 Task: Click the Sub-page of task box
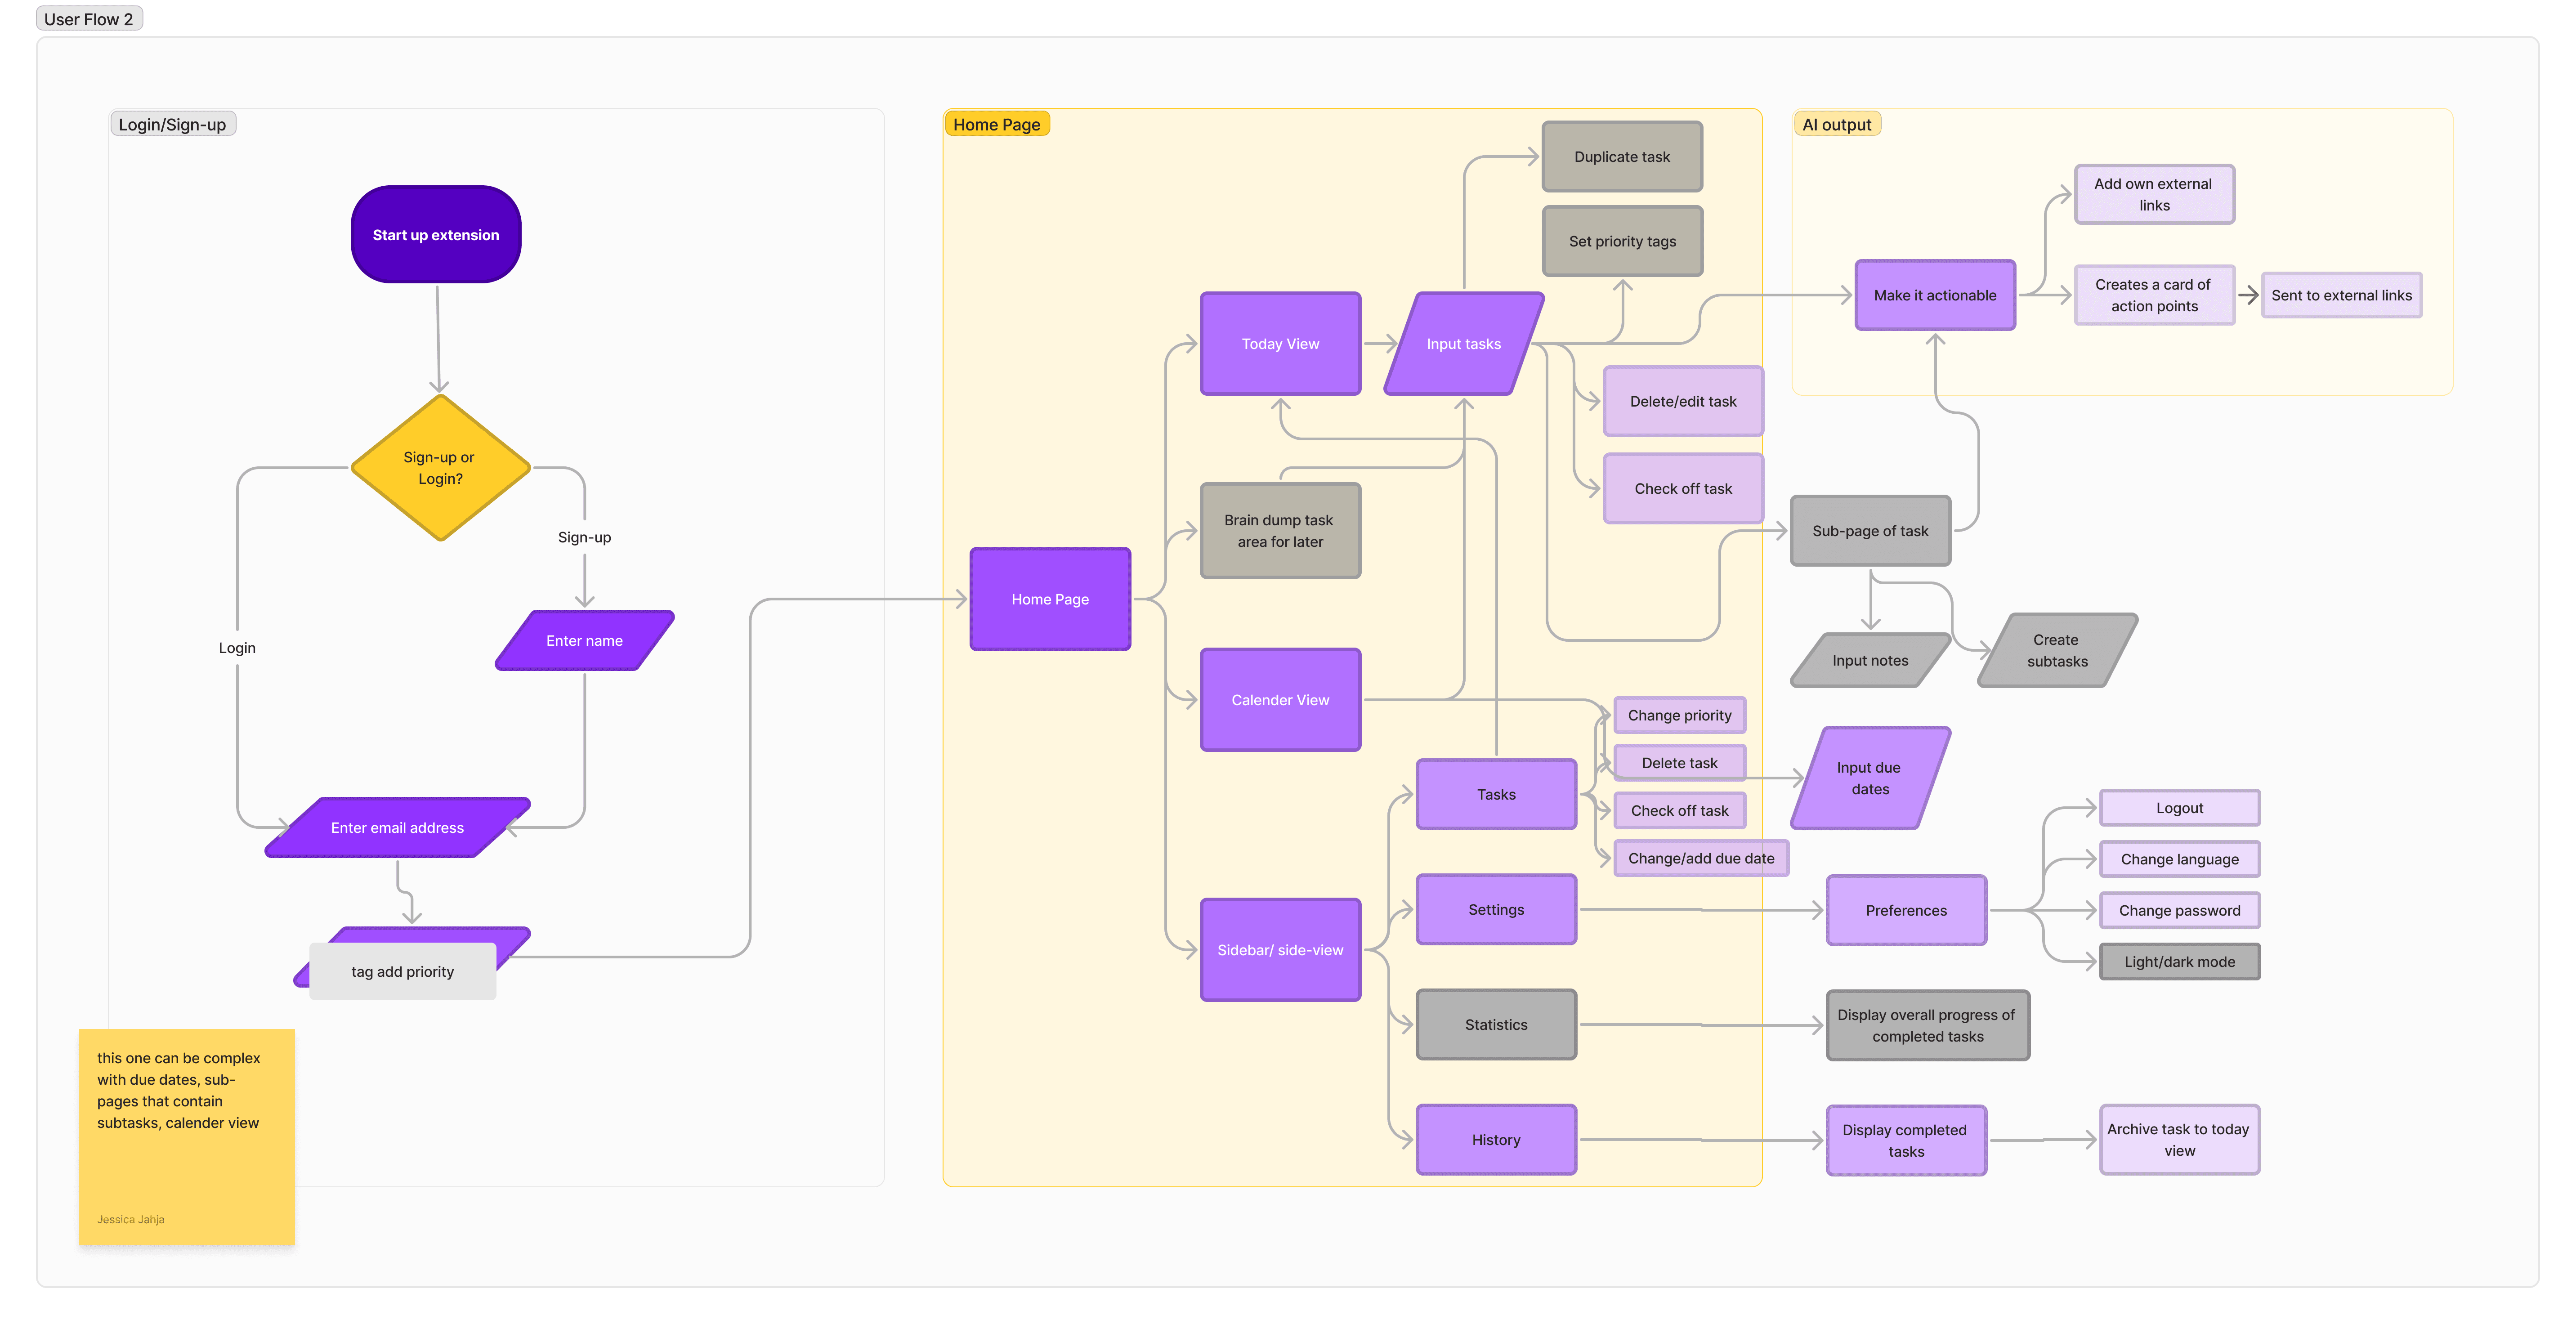click(x=1869, y=530)
